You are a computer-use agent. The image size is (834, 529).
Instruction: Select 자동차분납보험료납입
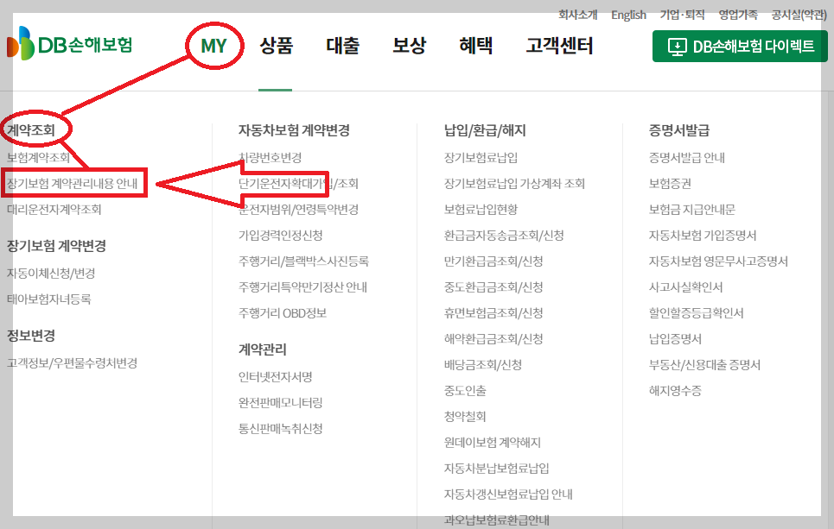point(497,469)
